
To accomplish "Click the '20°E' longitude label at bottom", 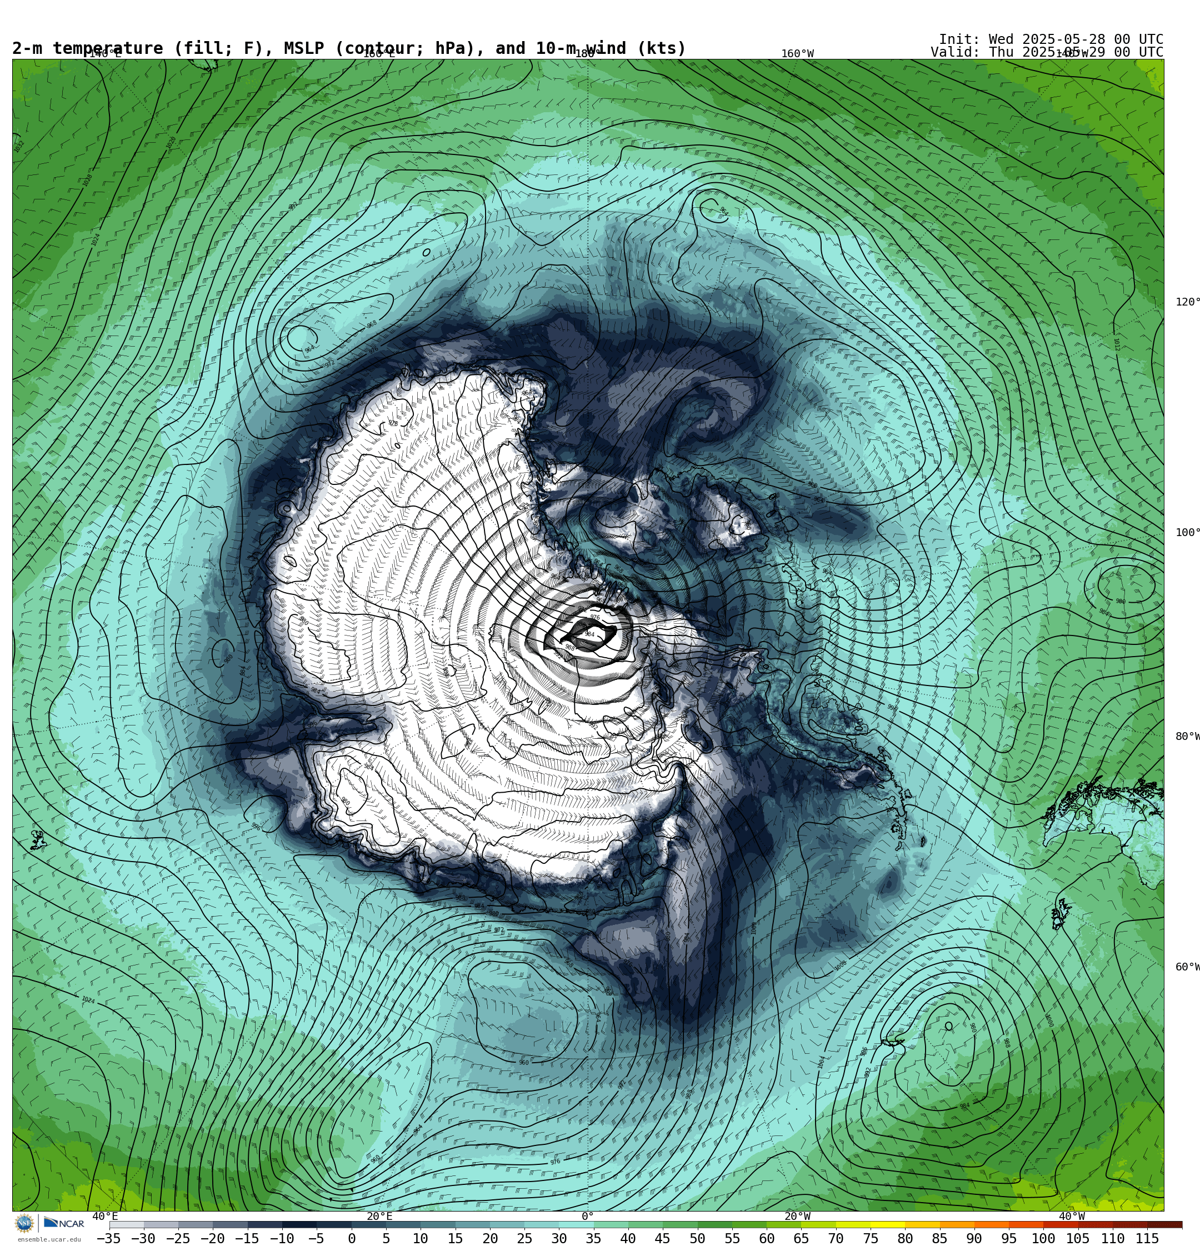I will click(379, 1216).
